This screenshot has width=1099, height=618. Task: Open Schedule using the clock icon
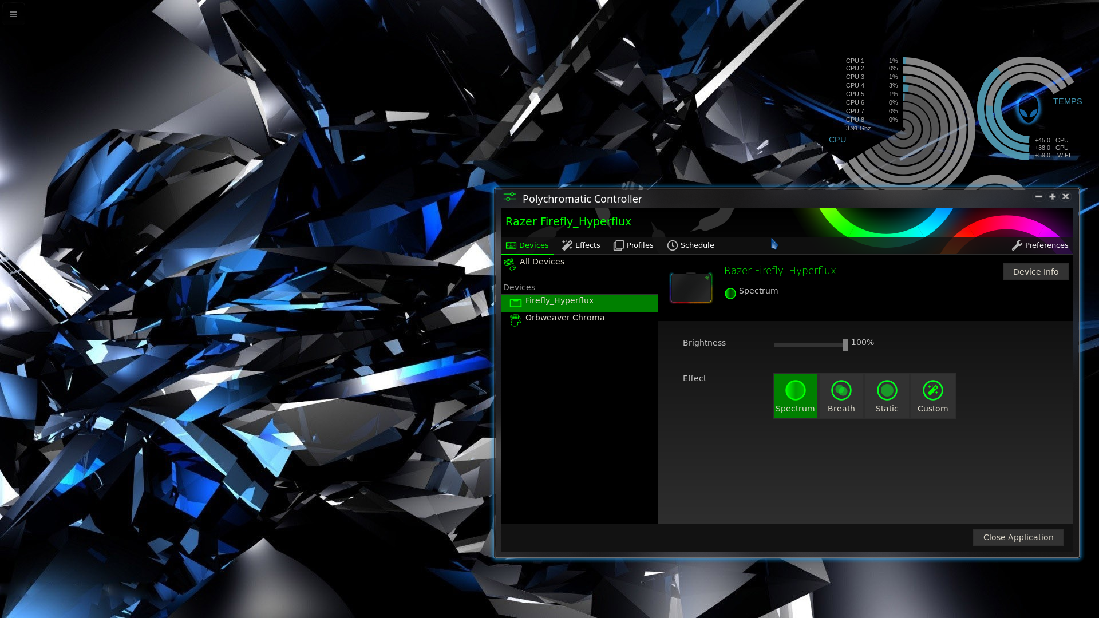pyautogui.click(x=673, y=245)
